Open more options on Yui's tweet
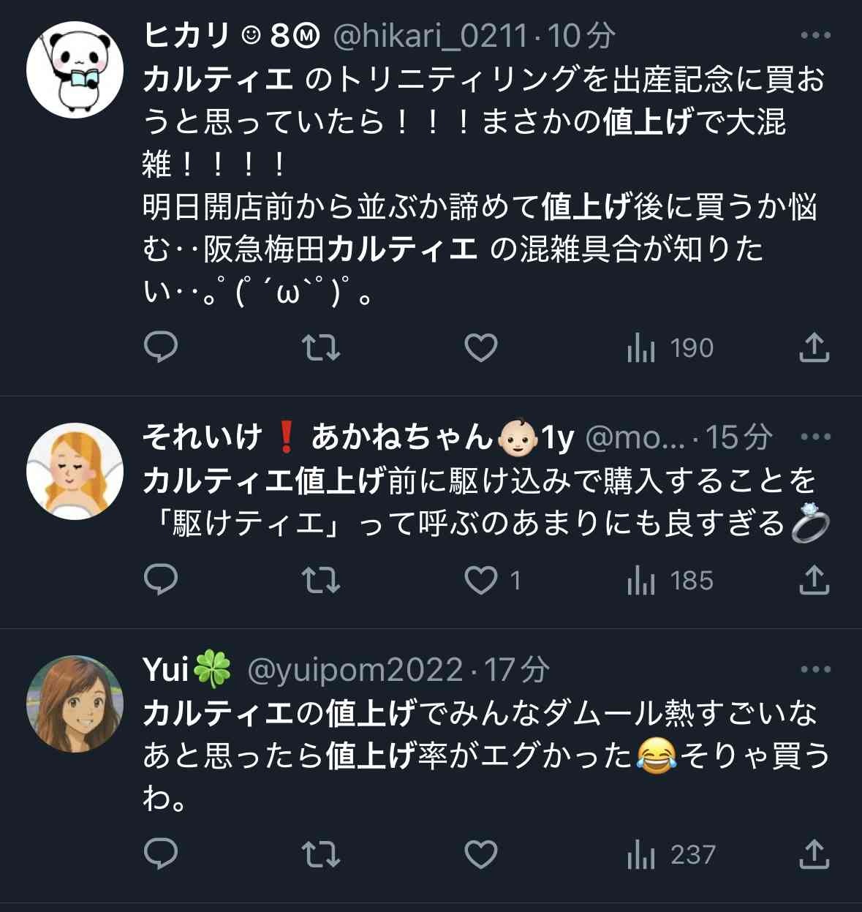The image size is (862, 912). pos(815,670)
